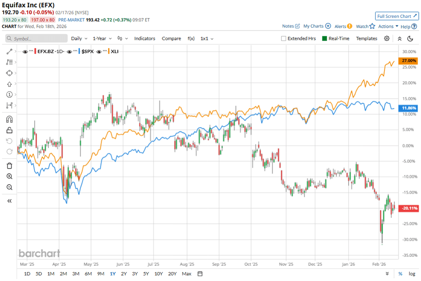This screenshot has width=421, height=281.
Task: Open chart settings via the gear icon
Action: [x=386, y=39]
